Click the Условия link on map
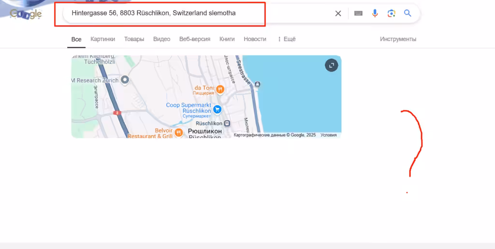This screenshot has height=249, width=495. (x=329, y=135)
